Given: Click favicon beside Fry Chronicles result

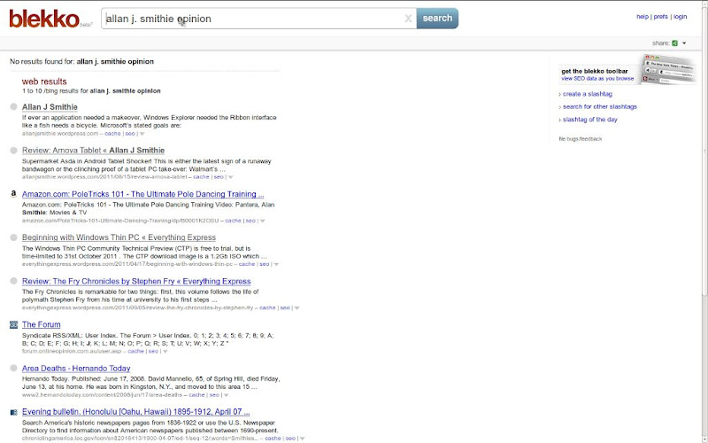Looking at the screenshot, I should [x=13, y=281].
